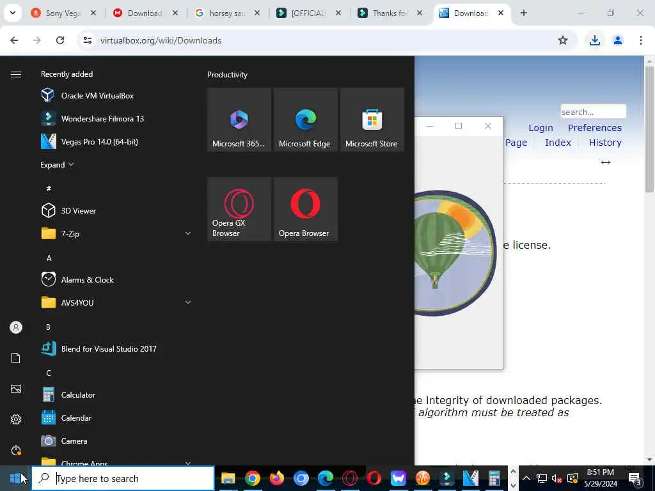Expand the Recently added list
Screen dimensions: 655x491
pyautogui.click(x=57, y=165)
